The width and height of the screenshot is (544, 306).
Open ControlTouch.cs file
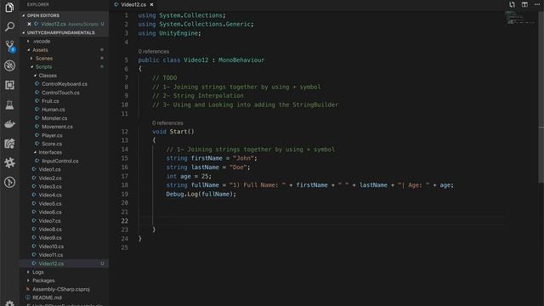point(60,93)
